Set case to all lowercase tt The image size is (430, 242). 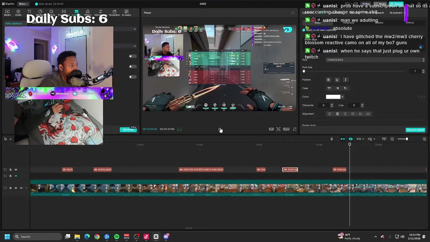[338, 88]
